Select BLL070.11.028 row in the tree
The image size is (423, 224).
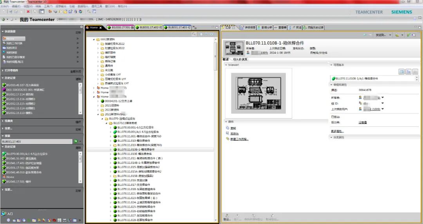click(x=135, y=220)
